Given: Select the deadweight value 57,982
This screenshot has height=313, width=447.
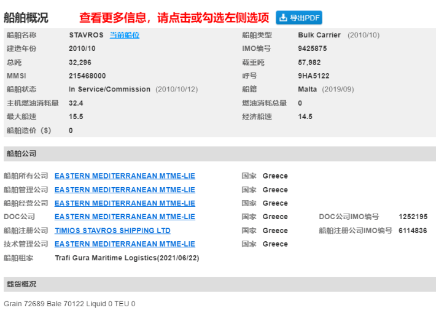Looking at the screenshot, I should click(x=309, y=63).
